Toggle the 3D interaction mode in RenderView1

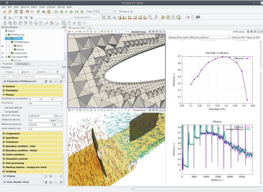click(x=77, y=32)
